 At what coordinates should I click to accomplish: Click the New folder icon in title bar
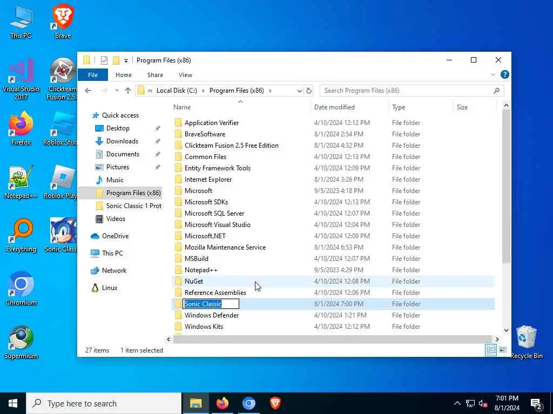[116, 60]
